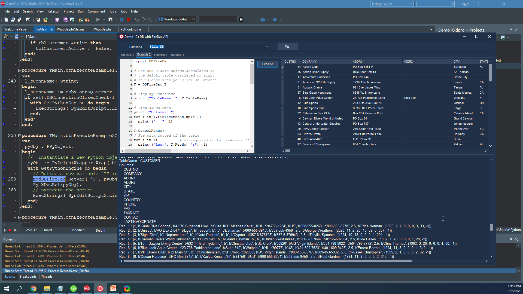Click the Test button

(x=288, y=47)
